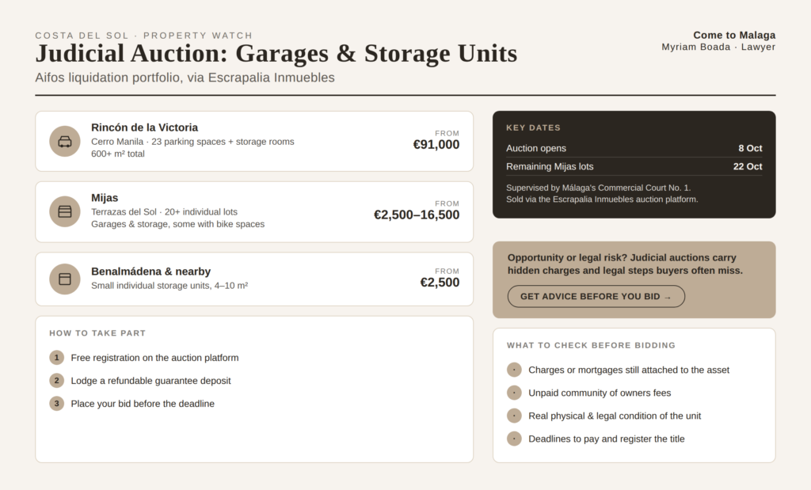
Task: Click Lodge a refundable guarantee deposit
Action: [x=150, y=381]
